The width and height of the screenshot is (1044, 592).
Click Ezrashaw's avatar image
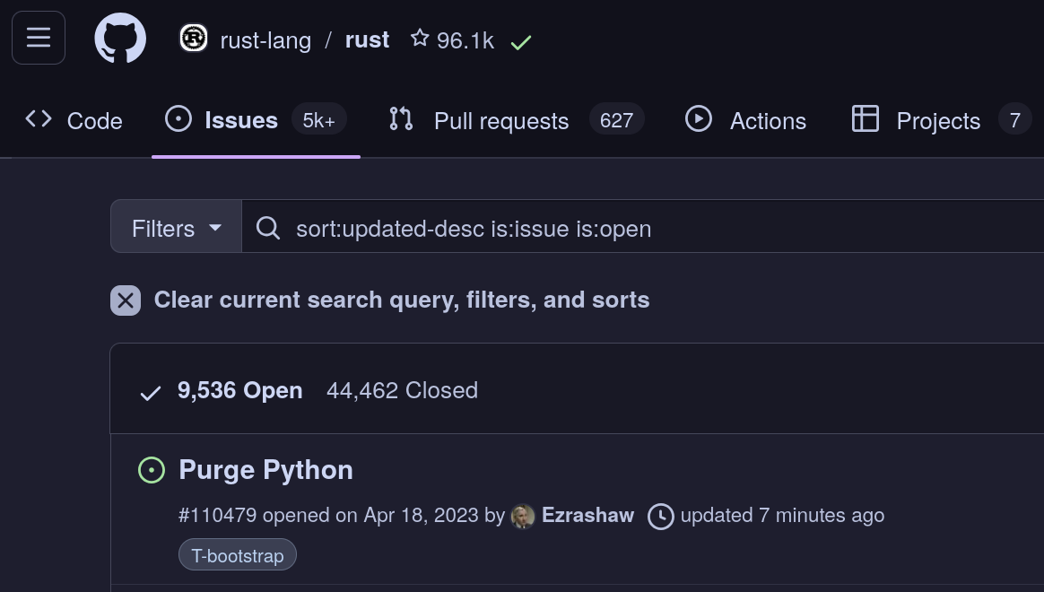click(523, 516)
